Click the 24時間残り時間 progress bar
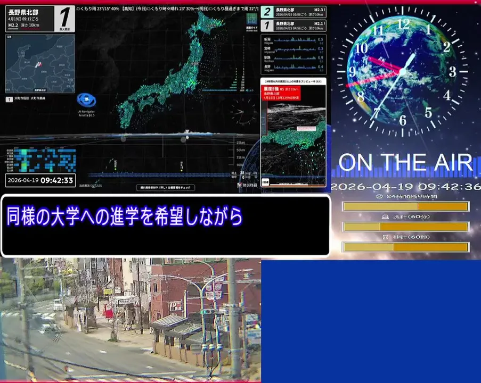 tap(405, 206)
